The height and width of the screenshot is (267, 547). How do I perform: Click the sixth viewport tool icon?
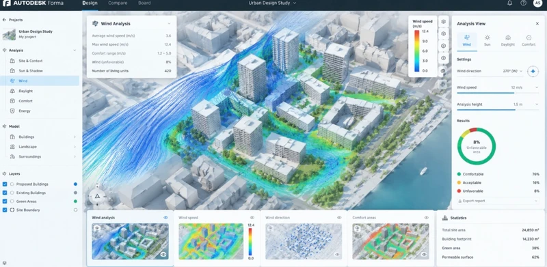tap(443, 84)
